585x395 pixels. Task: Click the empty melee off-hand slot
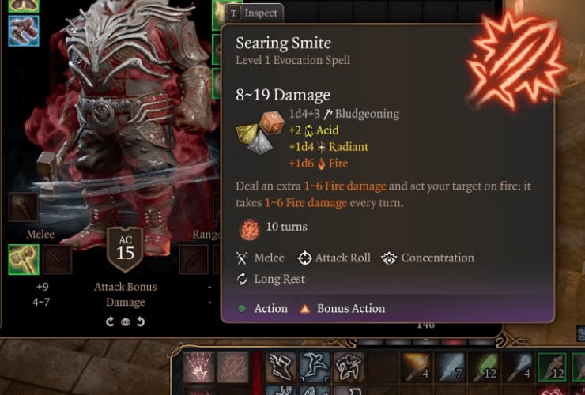57,260
